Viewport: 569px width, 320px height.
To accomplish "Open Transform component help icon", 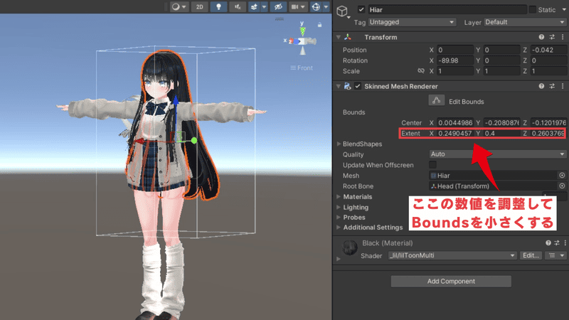I will point(540,37).
